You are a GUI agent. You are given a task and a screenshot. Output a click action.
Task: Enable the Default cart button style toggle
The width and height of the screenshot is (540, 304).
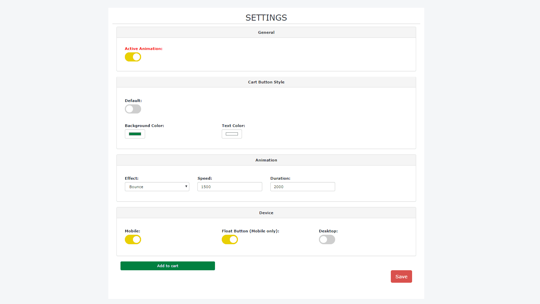[x=133, y=109]
